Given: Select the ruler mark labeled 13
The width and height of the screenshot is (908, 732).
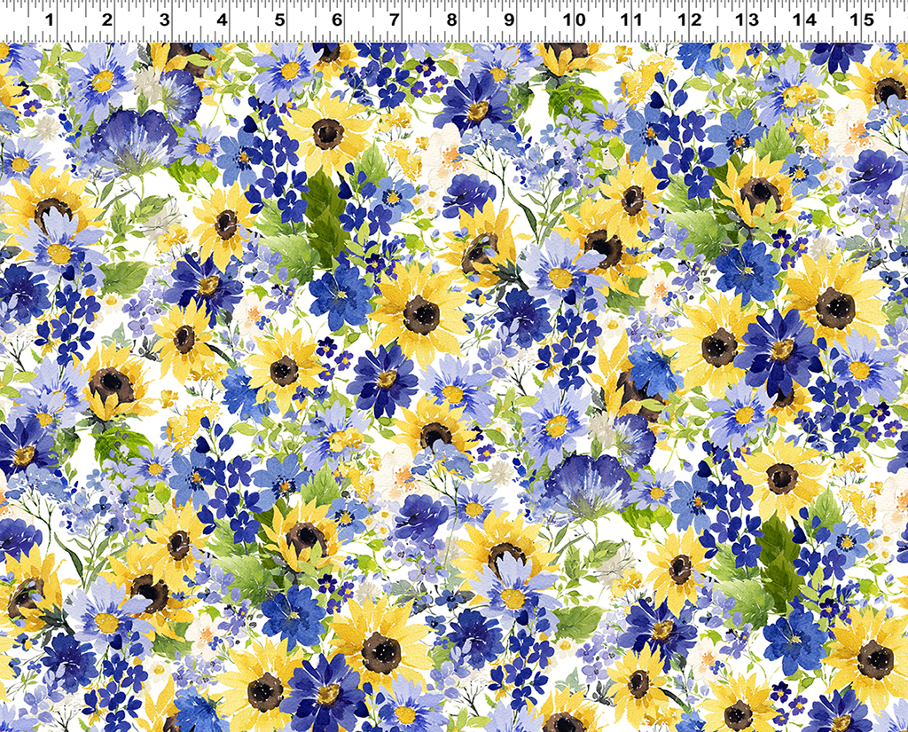Looking at the screenshot, I should [747, 20].
